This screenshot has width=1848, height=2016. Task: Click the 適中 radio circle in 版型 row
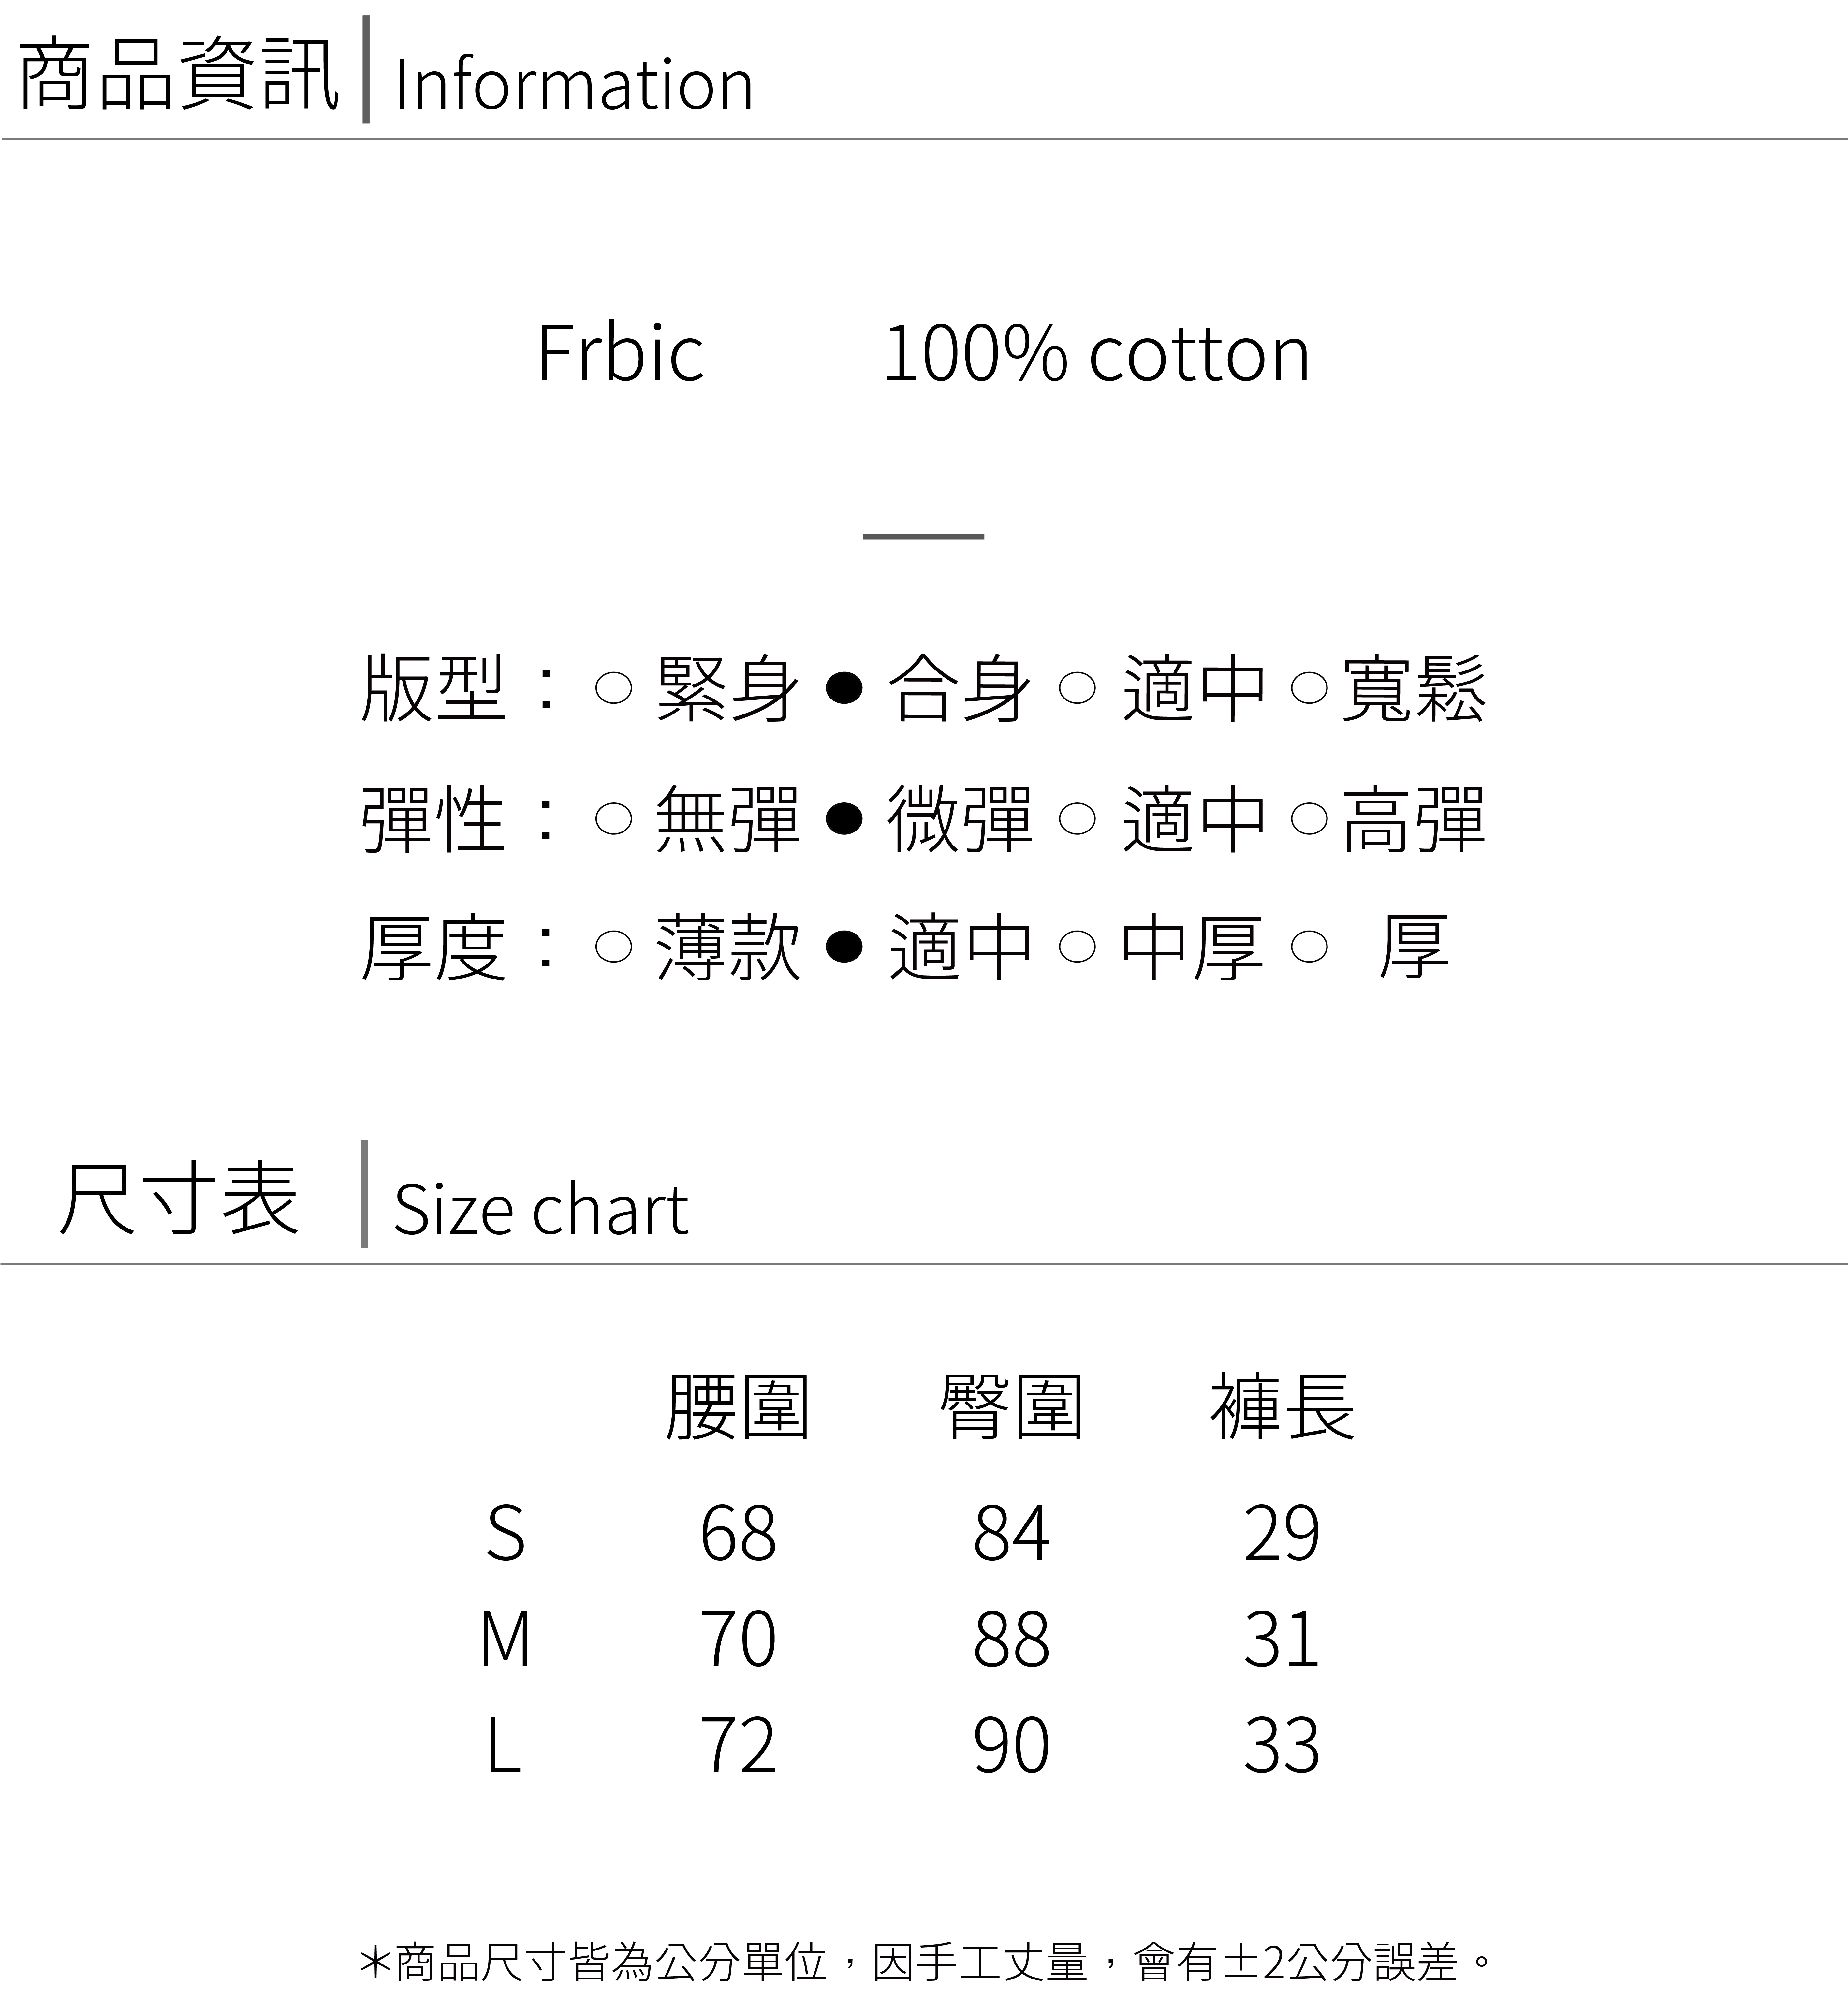[x=1077, y=688]
